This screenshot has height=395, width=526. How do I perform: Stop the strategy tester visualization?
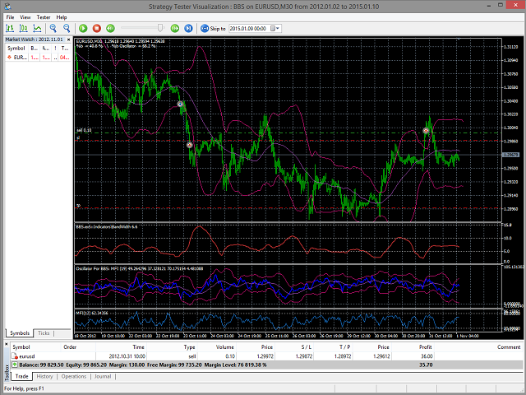(x=97, y=28)
